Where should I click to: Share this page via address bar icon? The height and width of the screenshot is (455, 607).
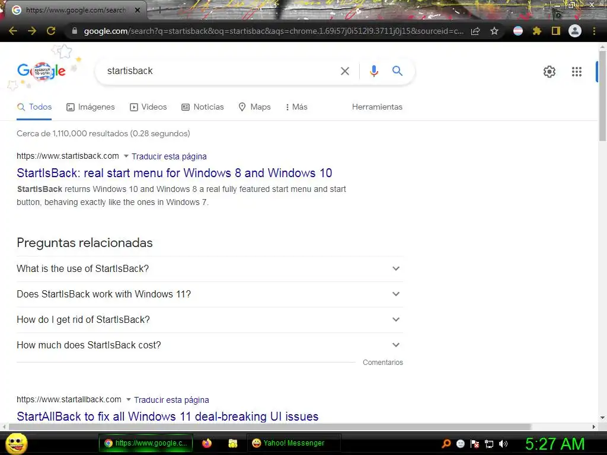[x=475, y=31]
